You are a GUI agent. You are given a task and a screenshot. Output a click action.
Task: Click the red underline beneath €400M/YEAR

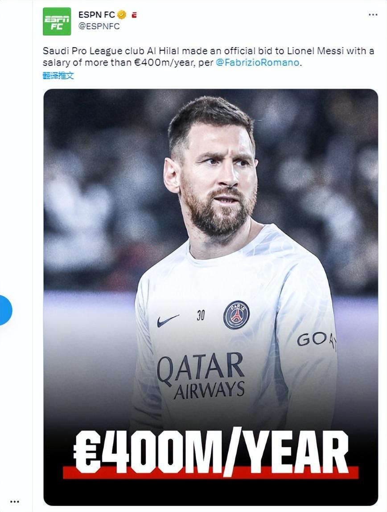[x=210, y=473]
